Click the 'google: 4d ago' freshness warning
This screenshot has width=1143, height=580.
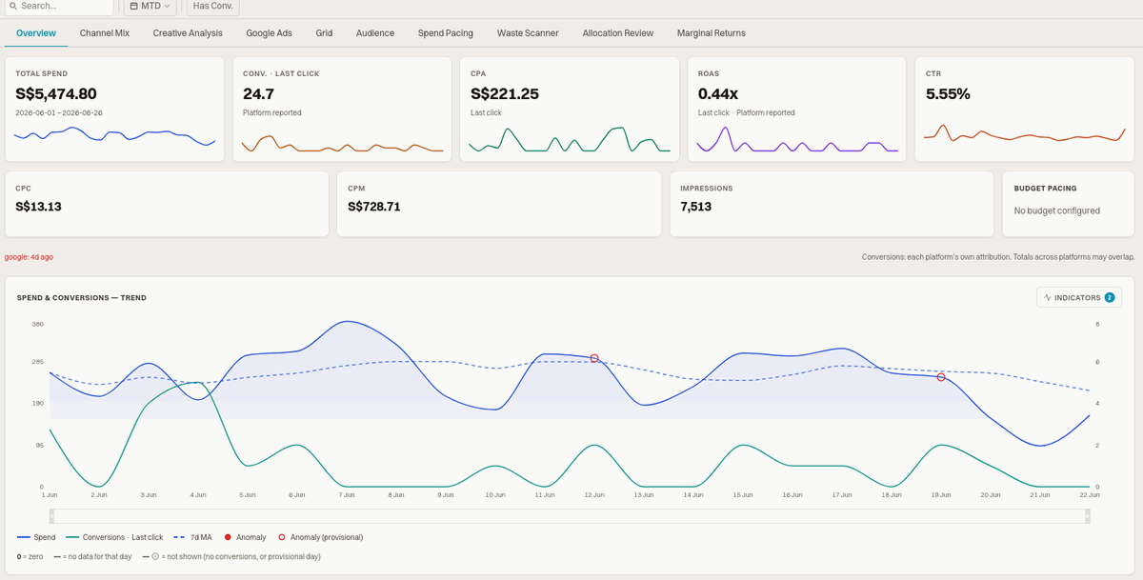(30, 257)
